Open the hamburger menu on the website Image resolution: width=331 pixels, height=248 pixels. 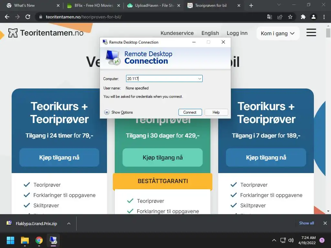311,33
